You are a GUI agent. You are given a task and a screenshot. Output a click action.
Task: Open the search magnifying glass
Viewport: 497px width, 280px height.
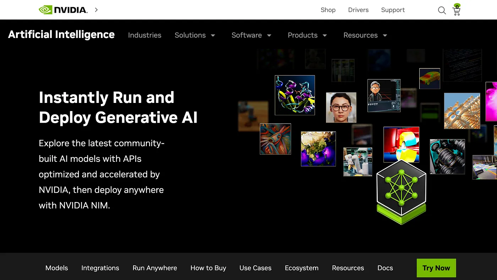click(442, 10)
